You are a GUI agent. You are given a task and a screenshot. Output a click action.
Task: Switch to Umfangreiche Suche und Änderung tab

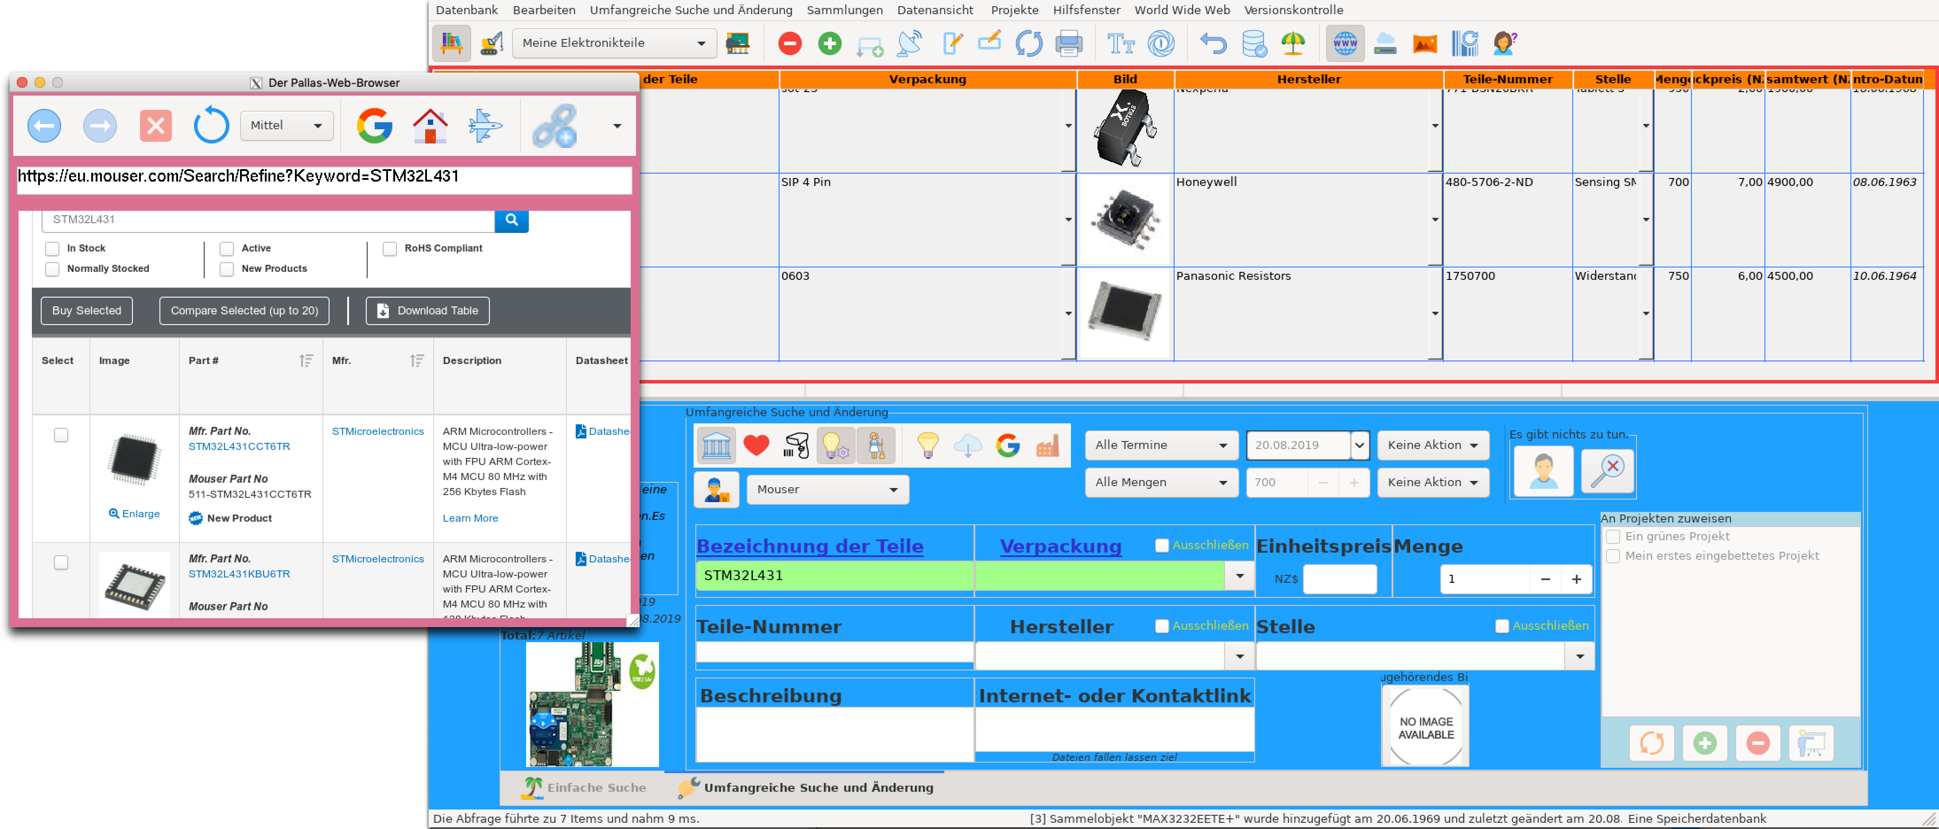(x=805, y=787)
